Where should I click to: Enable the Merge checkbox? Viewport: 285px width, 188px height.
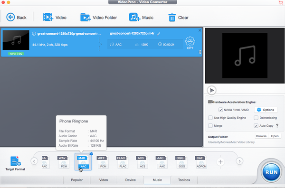tap(210, 126)
